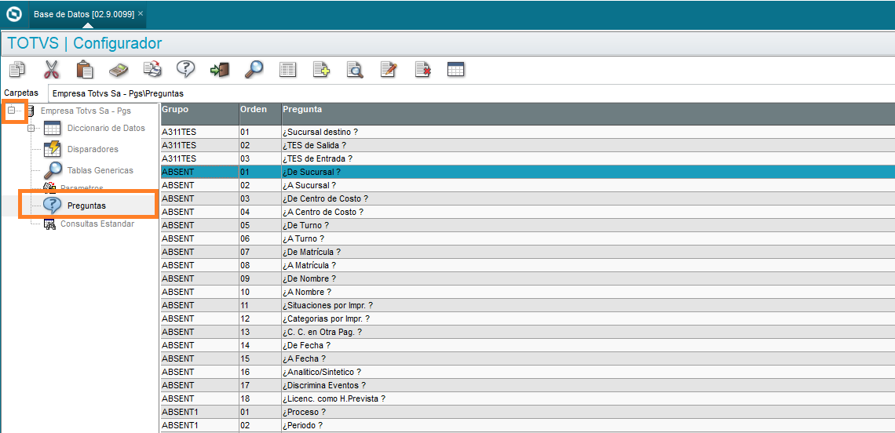Select row '¿A Fecha ?'
This screenshot has height=433, width=895.
coord(528,358)
